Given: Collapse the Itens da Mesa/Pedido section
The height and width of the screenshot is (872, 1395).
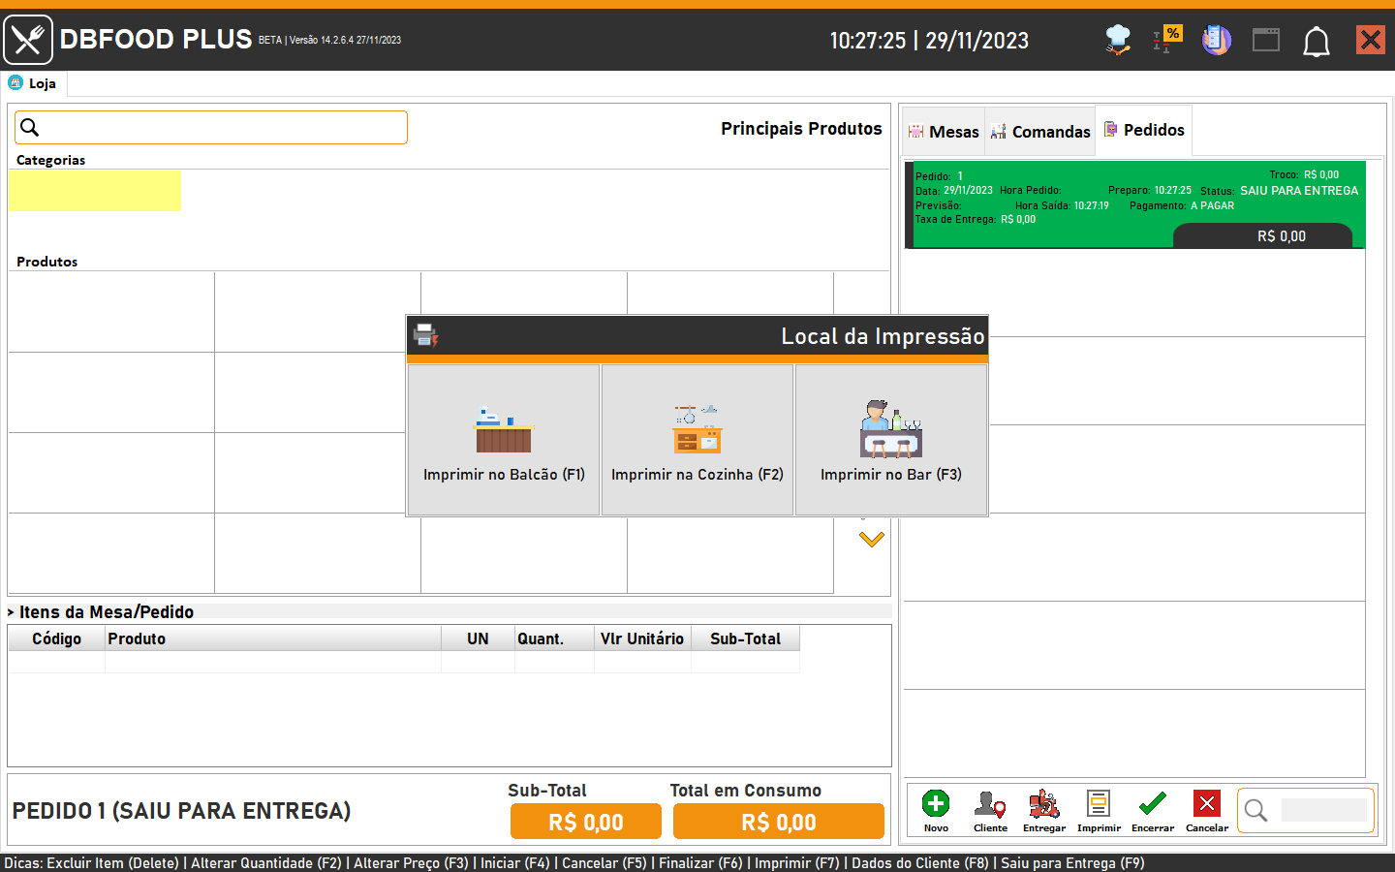Looking at the screenshot, I should 11,612.
